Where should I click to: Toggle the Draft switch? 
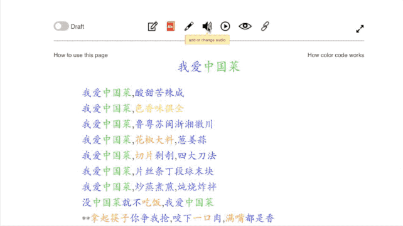(x=61, y=26)
